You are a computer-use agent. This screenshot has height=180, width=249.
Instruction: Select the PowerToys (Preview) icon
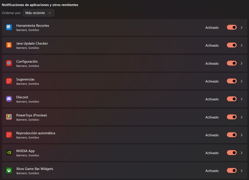tap(9, 117)
